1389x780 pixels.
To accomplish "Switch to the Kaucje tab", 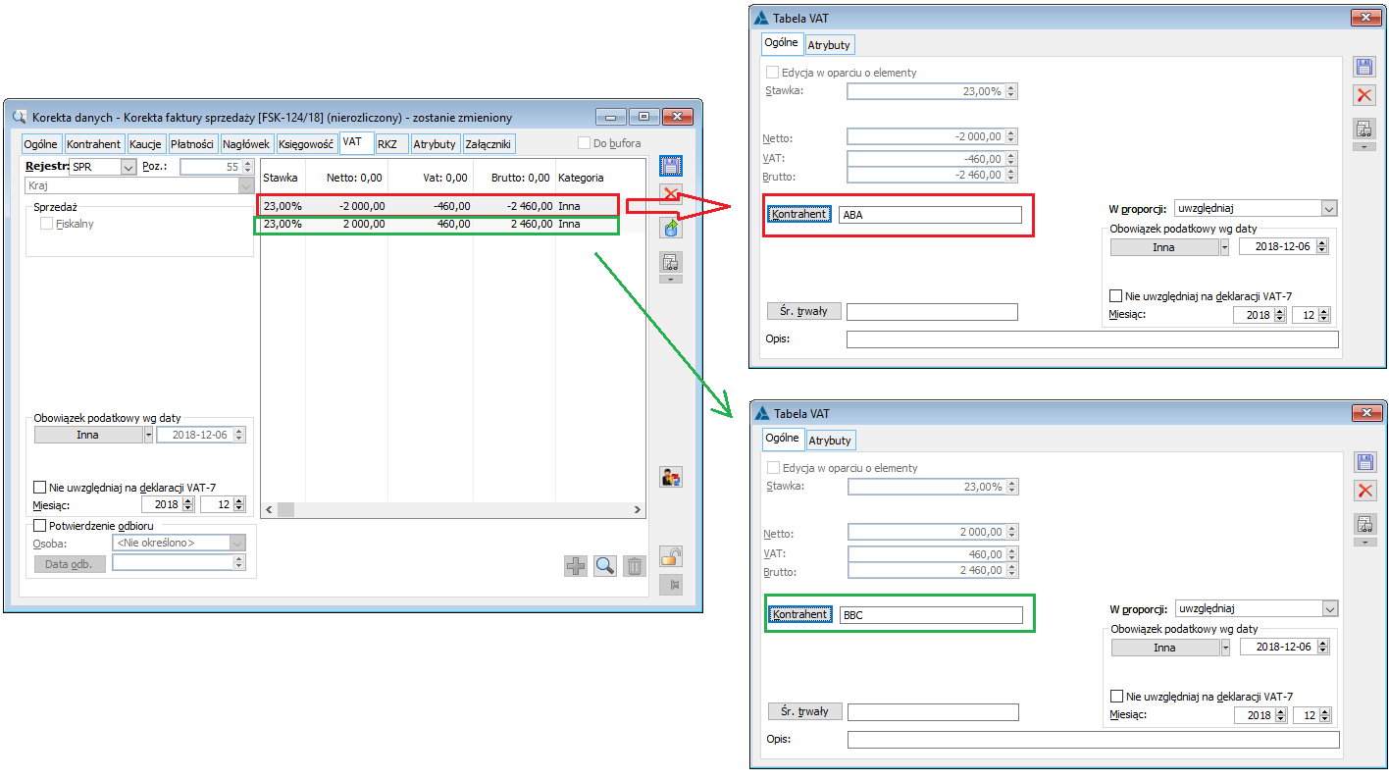I will [x=145, y=144].
